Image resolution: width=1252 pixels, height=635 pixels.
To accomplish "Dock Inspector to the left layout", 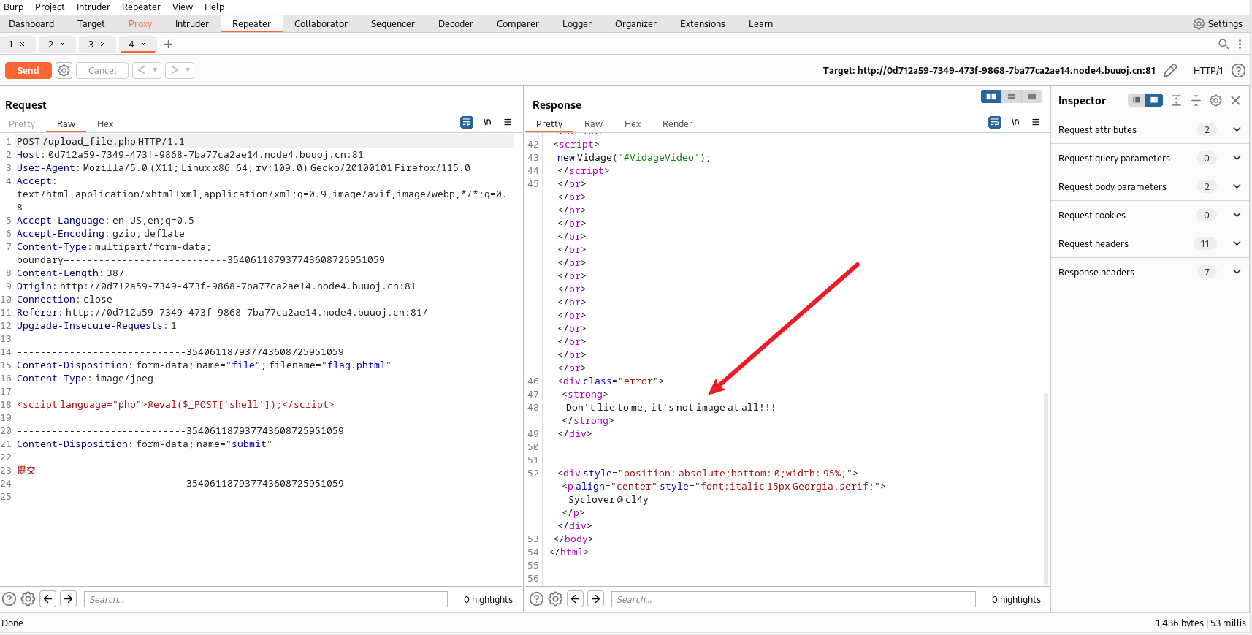I will point(1137,100).
